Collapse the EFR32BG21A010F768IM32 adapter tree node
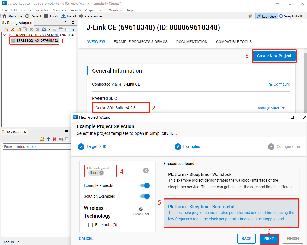307x245 pixels. pyautogui.click(x=4, y=35)
